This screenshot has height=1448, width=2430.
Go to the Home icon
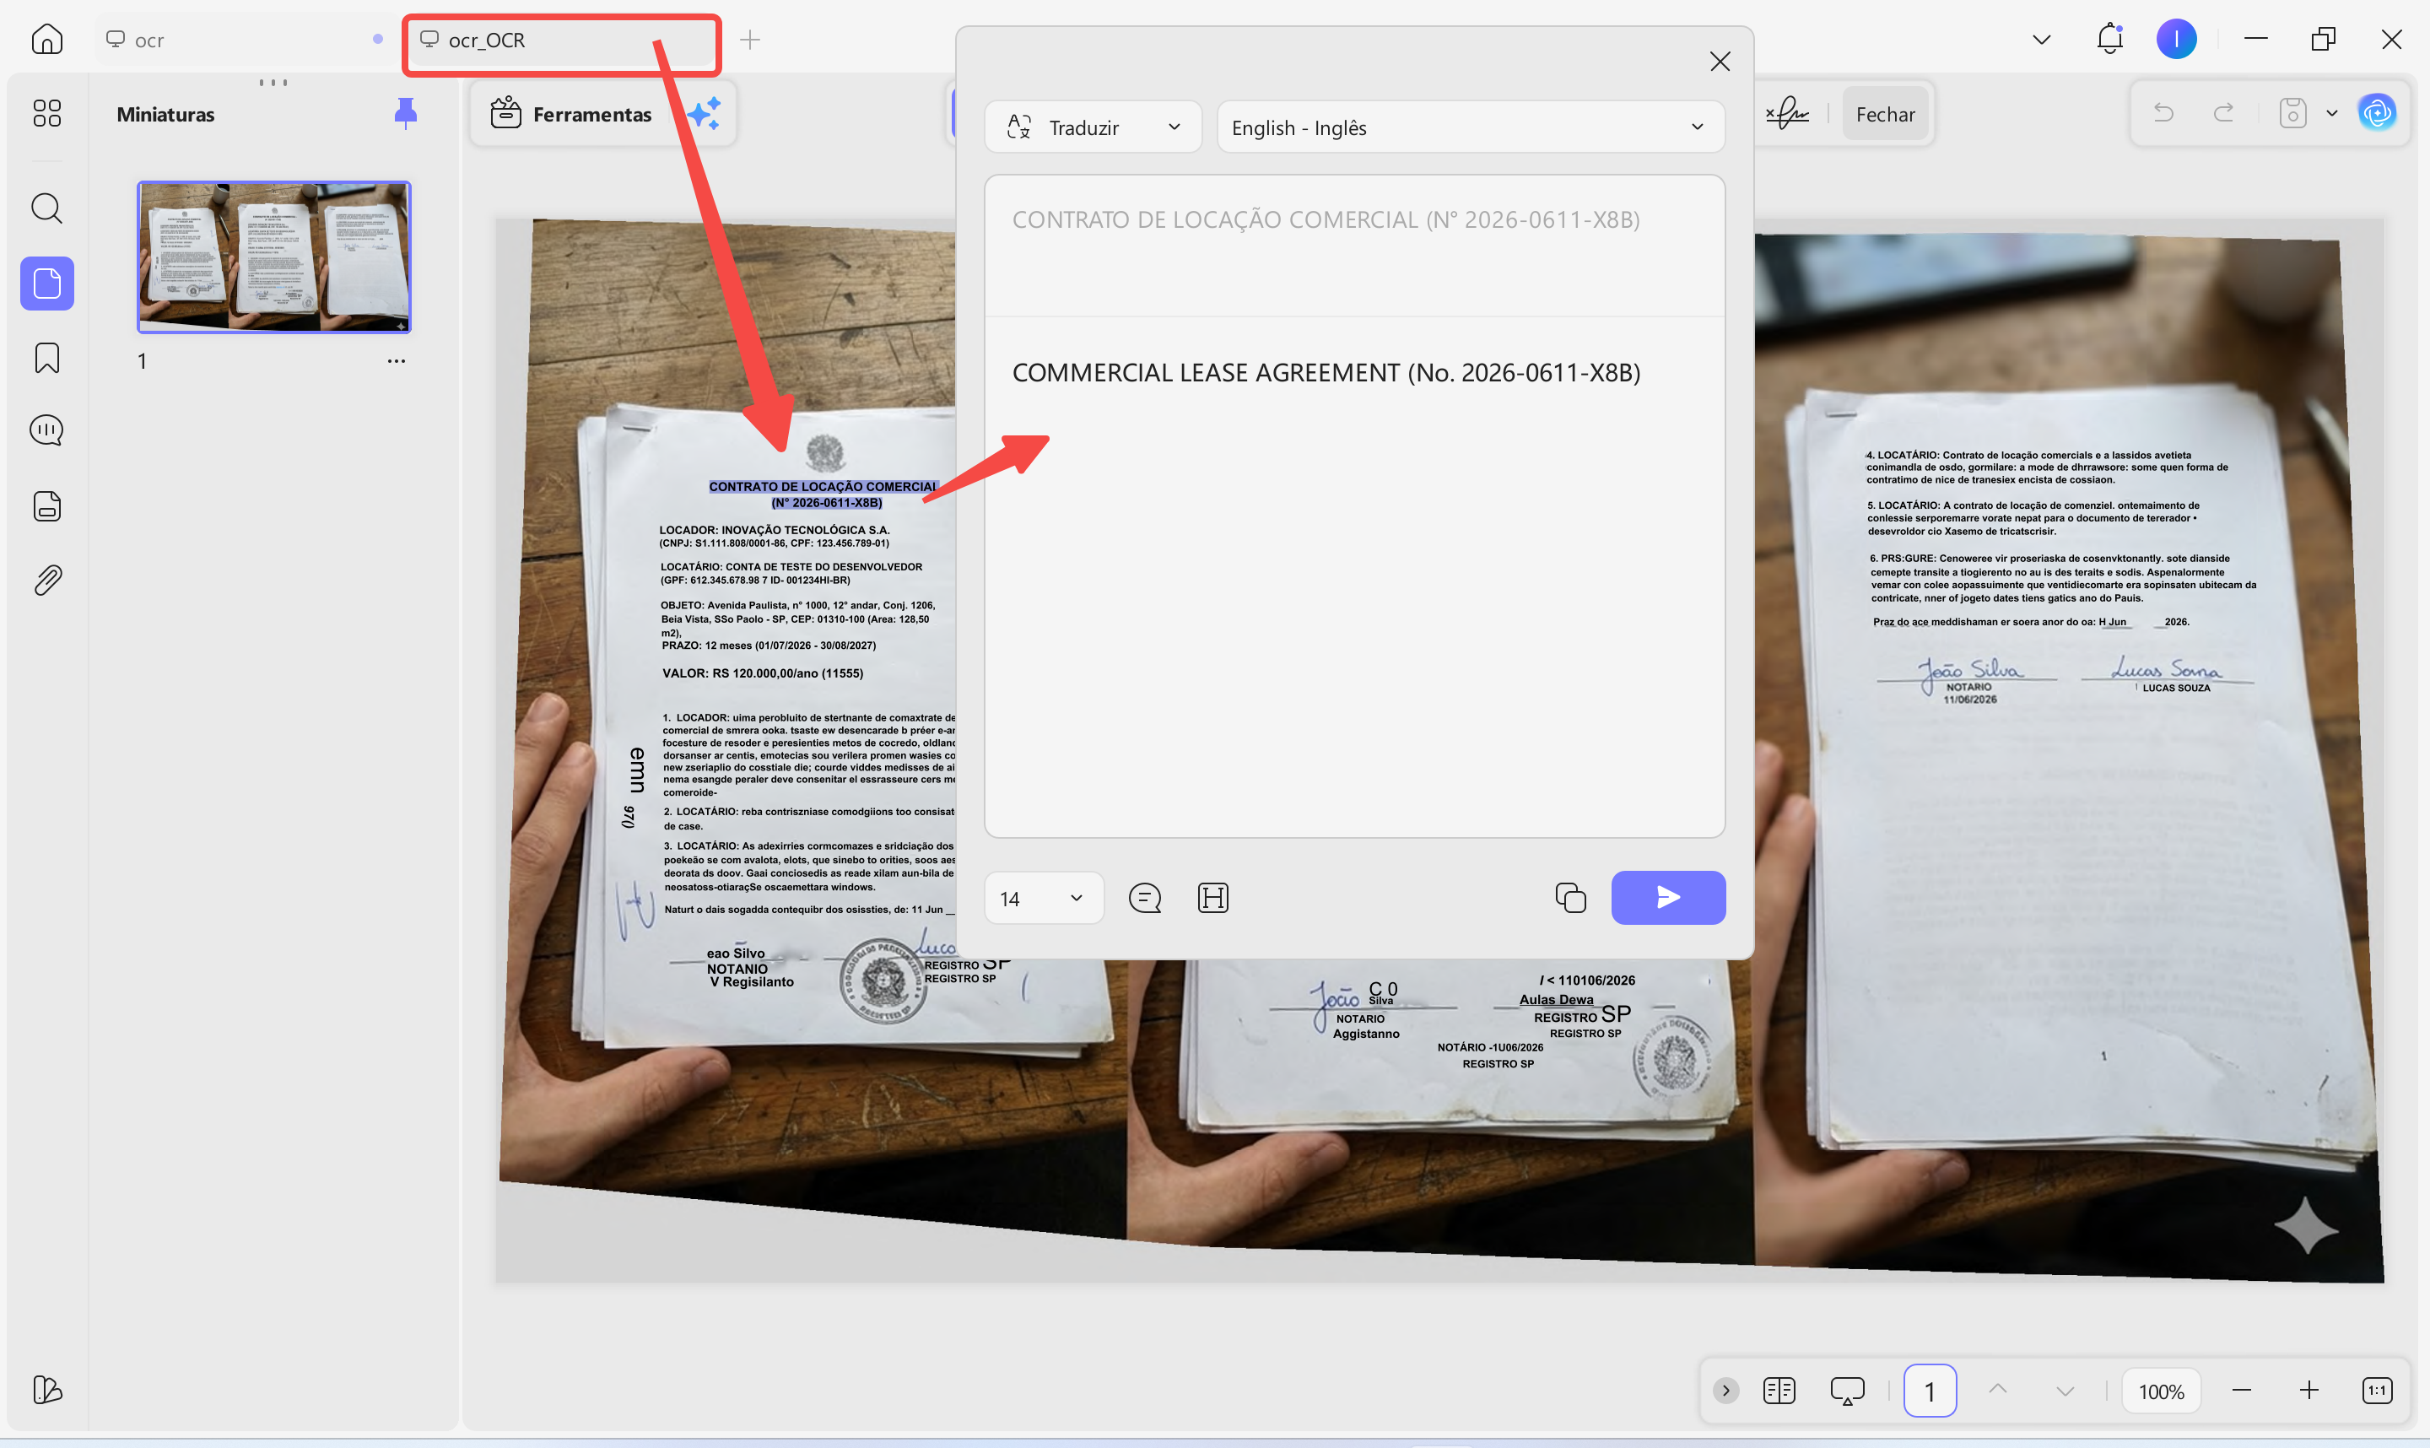pos(46,40)
